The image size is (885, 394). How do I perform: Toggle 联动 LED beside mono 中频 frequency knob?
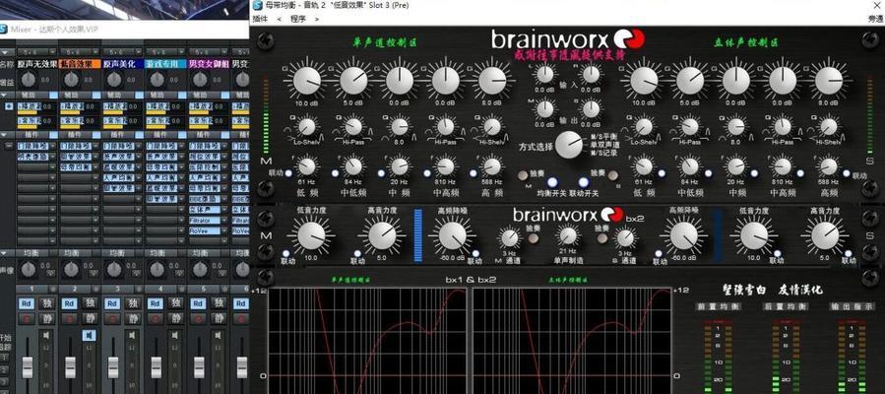[382, 173]
